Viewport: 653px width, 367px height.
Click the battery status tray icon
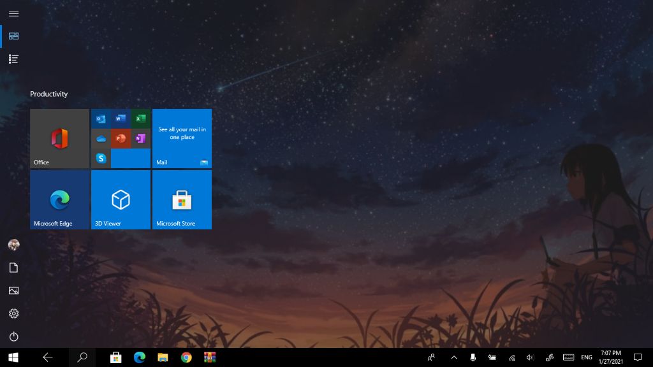pyautogui.click(x=492, y=357)
